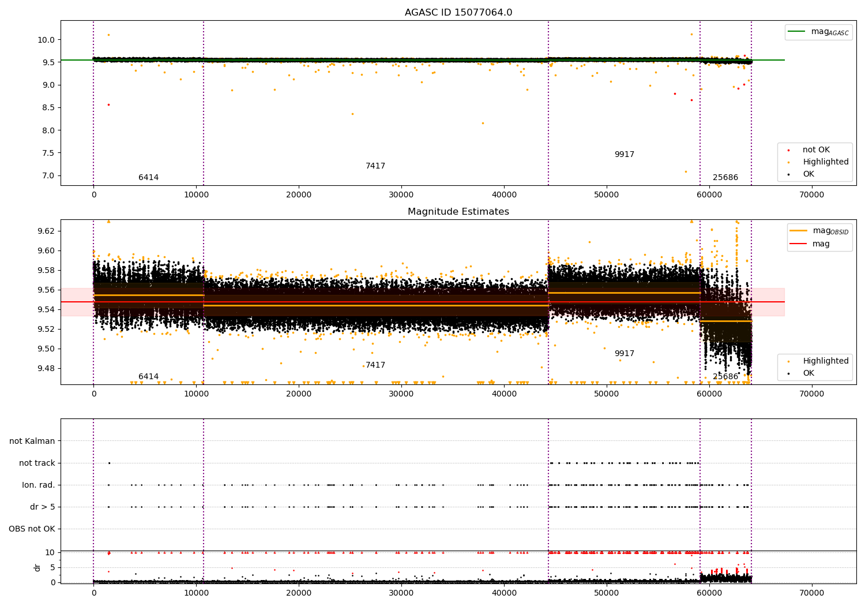
Task: Select the 'not OK' legend entry in top plot
Action: pos(816,150)
